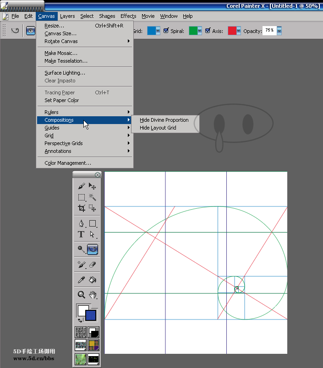Open the Opacity slider dropdown arrow
The height and width of the screenshot is (368, 323).
[279, 31]
